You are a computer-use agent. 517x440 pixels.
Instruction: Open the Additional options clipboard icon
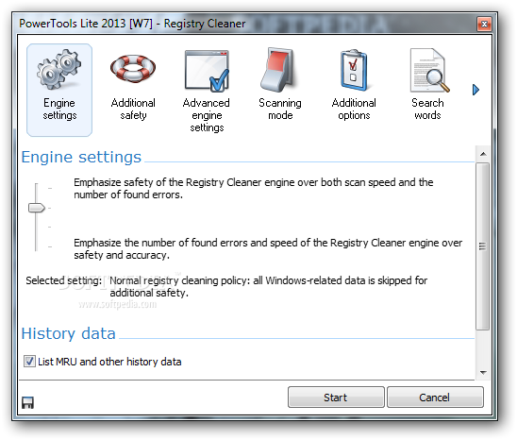click(354, 70)
